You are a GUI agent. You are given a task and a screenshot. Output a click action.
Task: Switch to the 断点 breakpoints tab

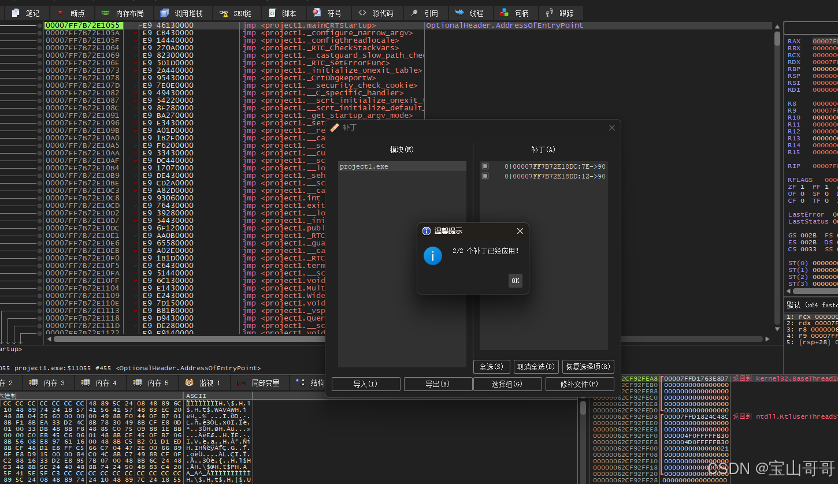point(71,13)
